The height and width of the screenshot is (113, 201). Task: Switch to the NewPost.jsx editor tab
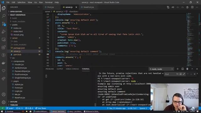pyautogui.click(x=89, y=7)
